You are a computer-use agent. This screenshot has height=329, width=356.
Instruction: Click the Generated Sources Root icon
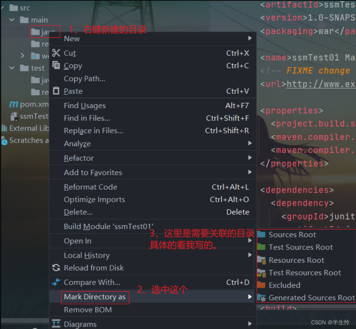click(x=262, y=298)
